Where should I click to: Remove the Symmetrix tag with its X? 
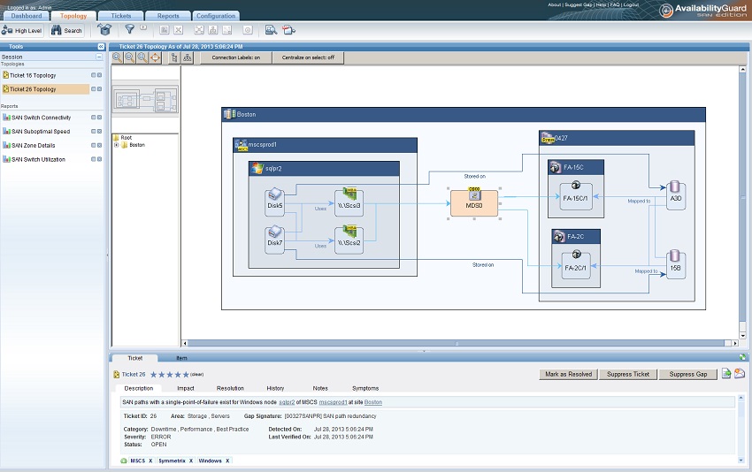pos(191,461)
